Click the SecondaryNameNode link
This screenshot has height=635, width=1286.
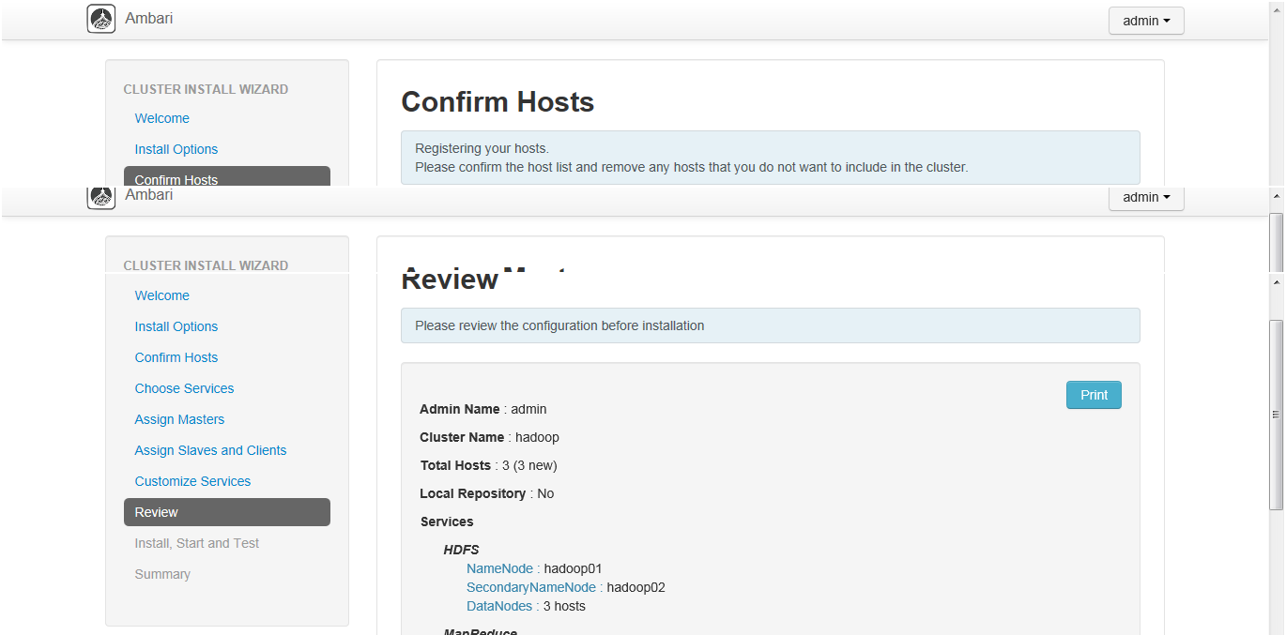(x=531, y=587)
